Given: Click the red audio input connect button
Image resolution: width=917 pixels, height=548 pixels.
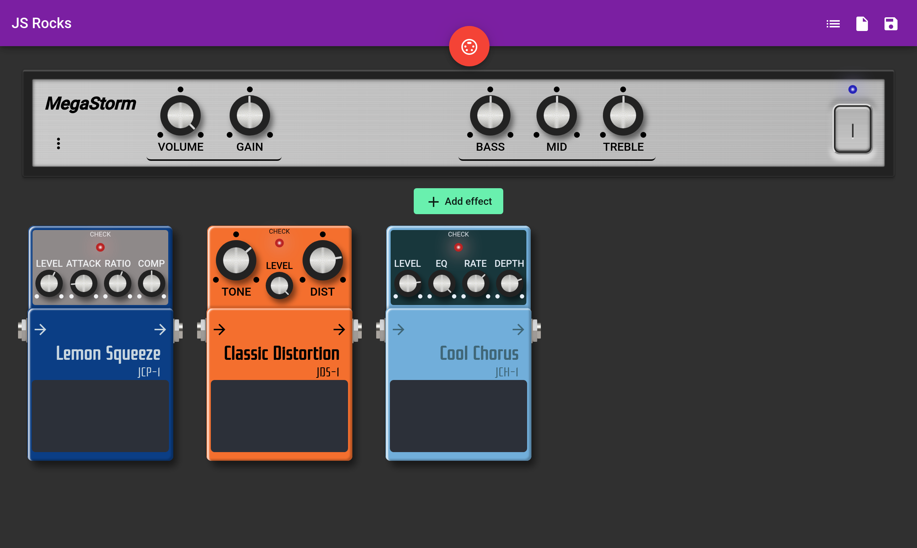Looking at the screenshot, I should click(x=469, y=47).
